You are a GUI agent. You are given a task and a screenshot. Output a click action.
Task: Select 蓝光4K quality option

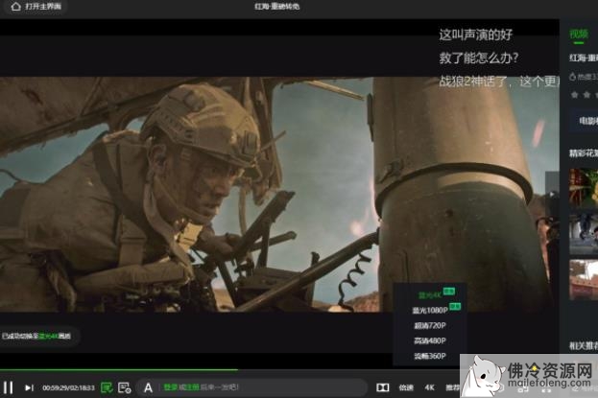tap(429, 294)
